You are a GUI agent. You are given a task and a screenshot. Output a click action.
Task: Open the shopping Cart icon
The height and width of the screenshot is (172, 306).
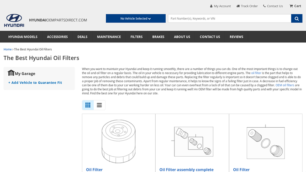[x=291, y=6]
